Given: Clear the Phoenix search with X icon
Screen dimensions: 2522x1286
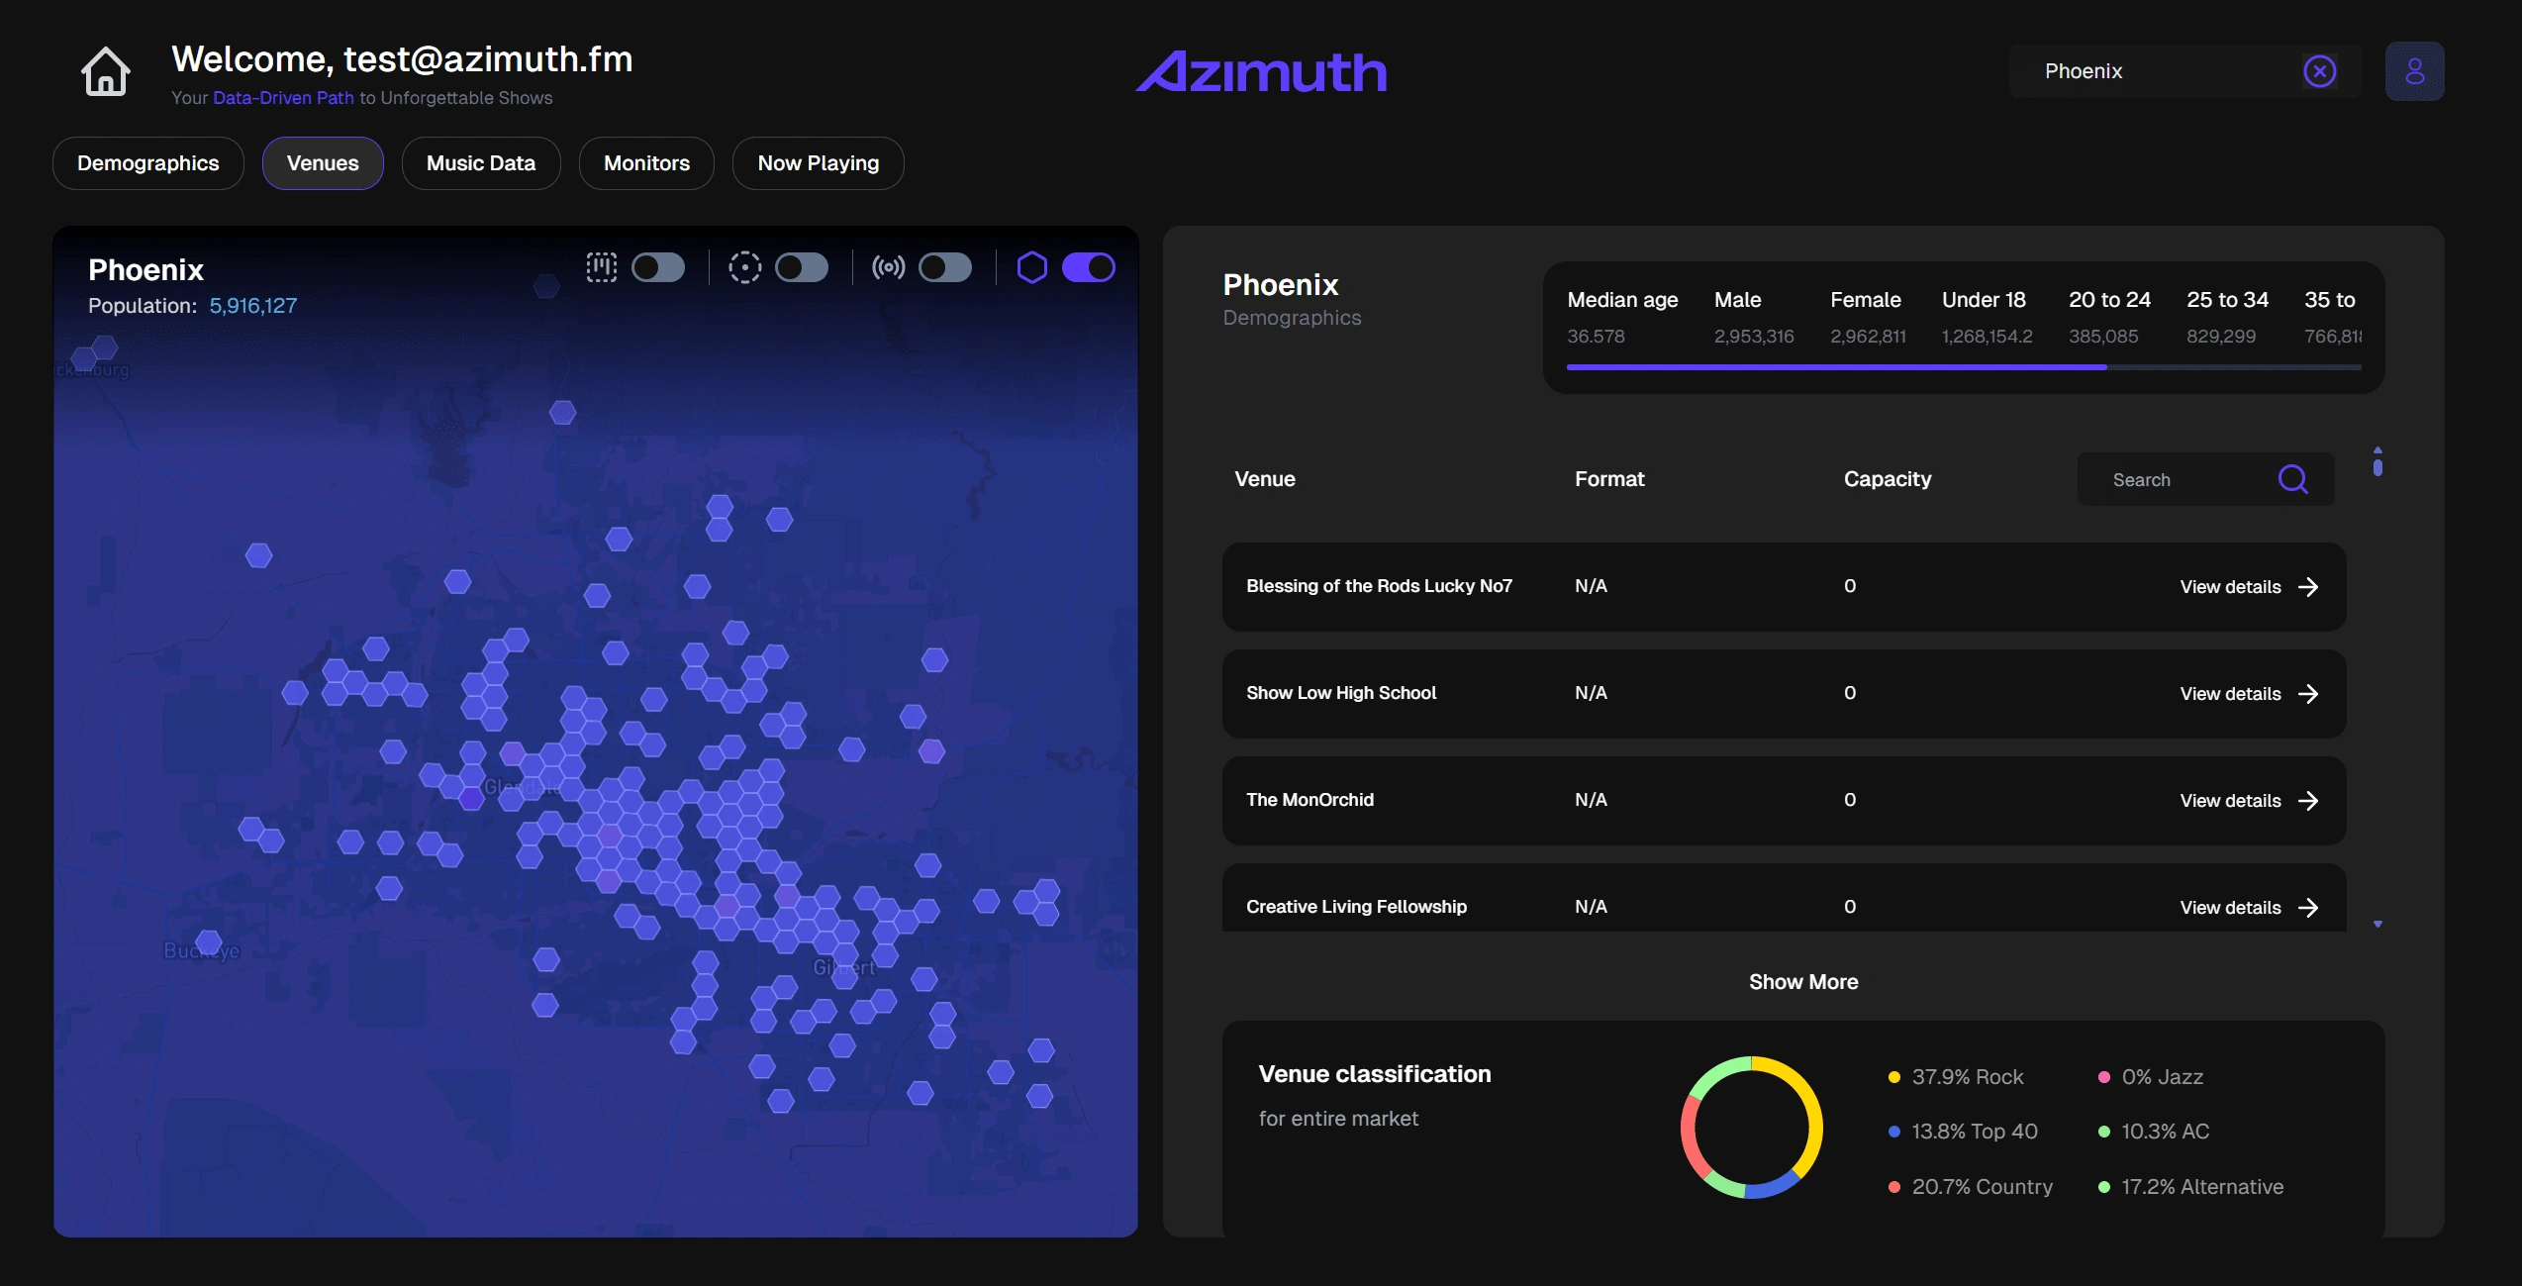Looking at the screenshot, I should (2319, 71).
